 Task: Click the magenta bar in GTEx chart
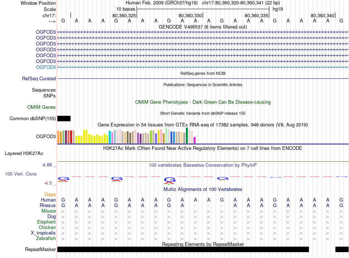(x=195, y=140)
